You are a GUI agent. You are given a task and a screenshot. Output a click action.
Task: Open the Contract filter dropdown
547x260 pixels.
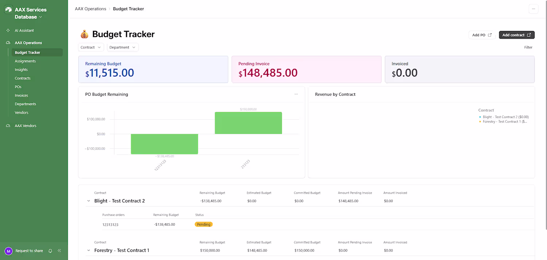point(91,47)
